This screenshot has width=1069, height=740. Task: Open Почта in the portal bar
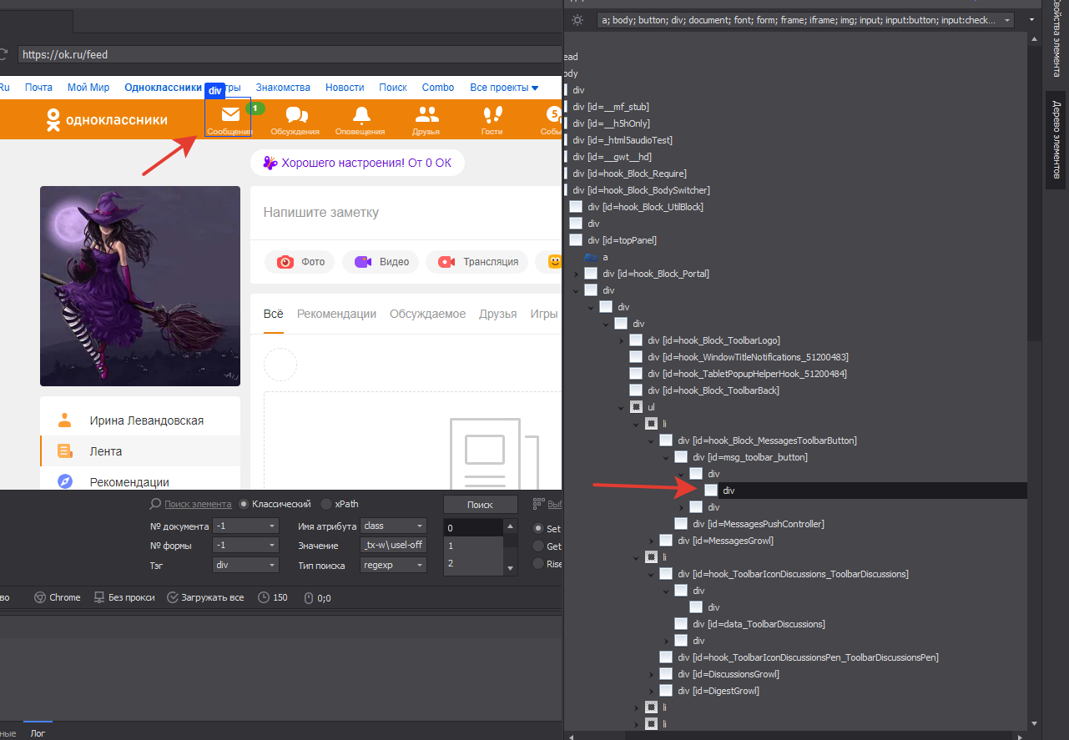coord(38,88)
